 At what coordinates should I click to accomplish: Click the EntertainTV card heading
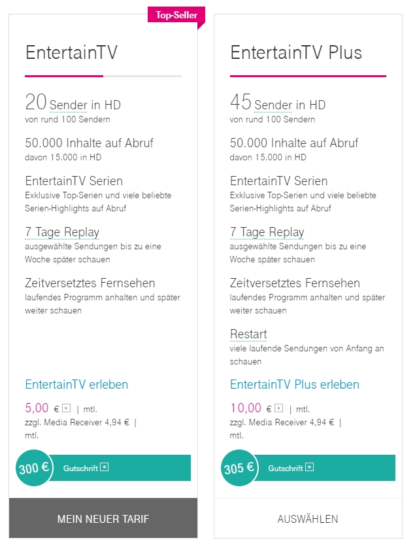[x=72, y=52]
